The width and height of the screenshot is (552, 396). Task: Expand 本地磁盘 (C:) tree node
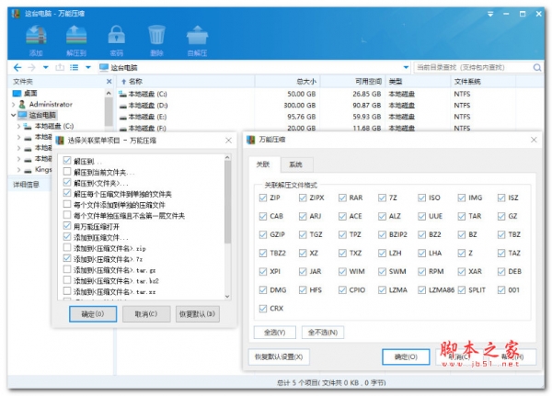(18, 126)
